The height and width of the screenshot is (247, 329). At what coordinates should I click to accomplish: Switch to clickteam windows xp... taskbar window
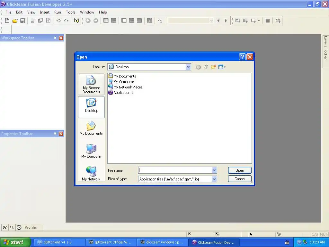[162, 242]
